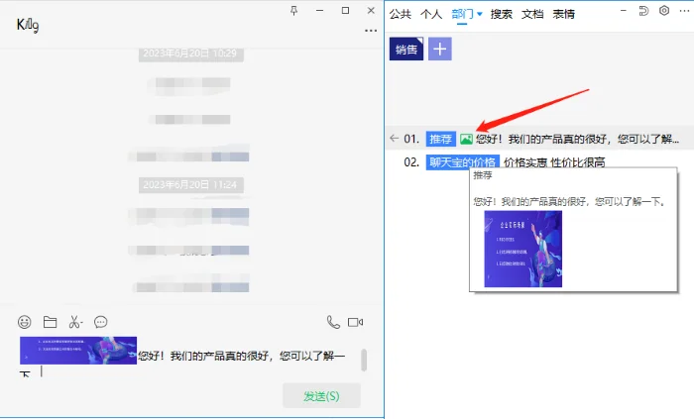Open the three-dot menu in right panel header

click(684, 11)
